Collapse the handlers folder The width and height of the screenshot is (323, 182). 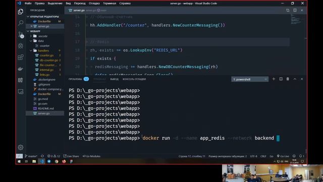tap(43, 51)
